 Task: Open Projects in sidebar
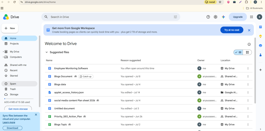coord(19,44)
